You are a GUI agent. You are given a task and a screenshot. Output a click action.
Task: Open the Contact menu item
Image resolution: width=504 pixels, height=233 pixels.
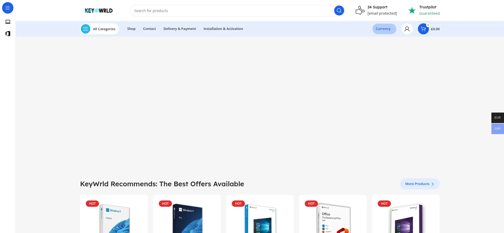tap(149, 29)
